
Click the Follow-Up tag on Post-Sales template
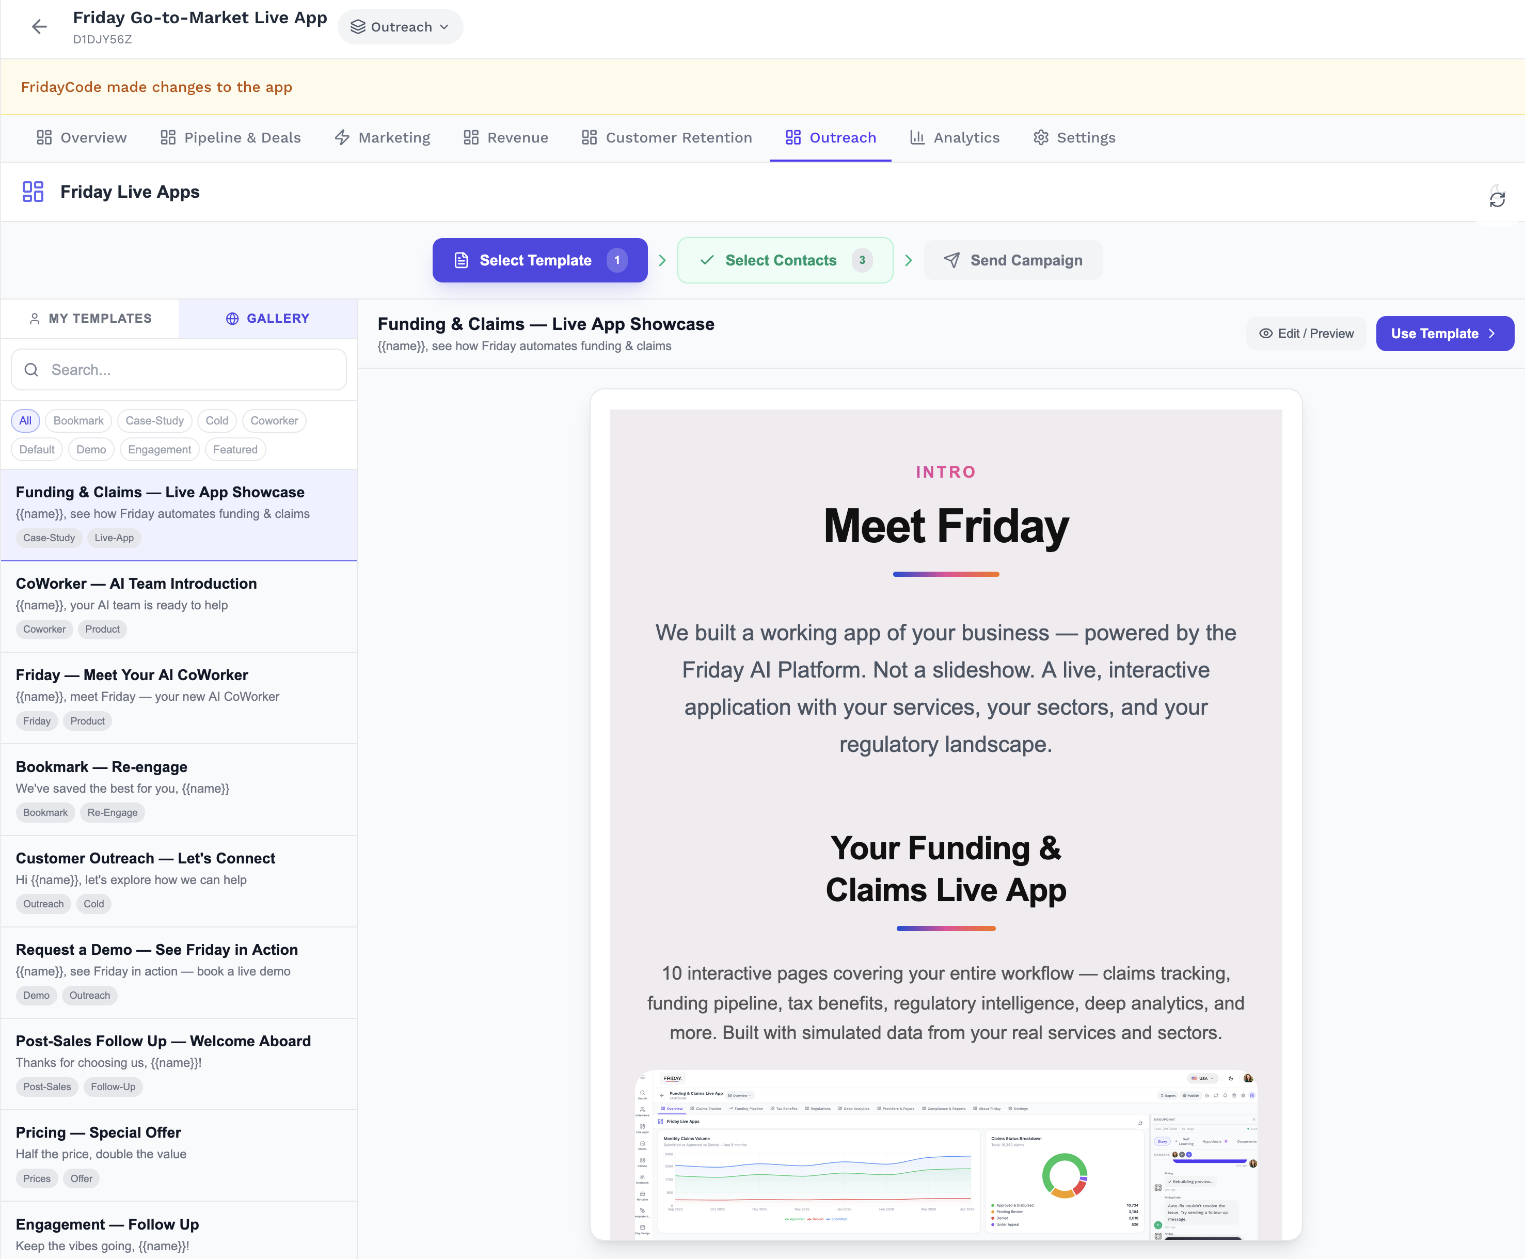(113, 1087)
